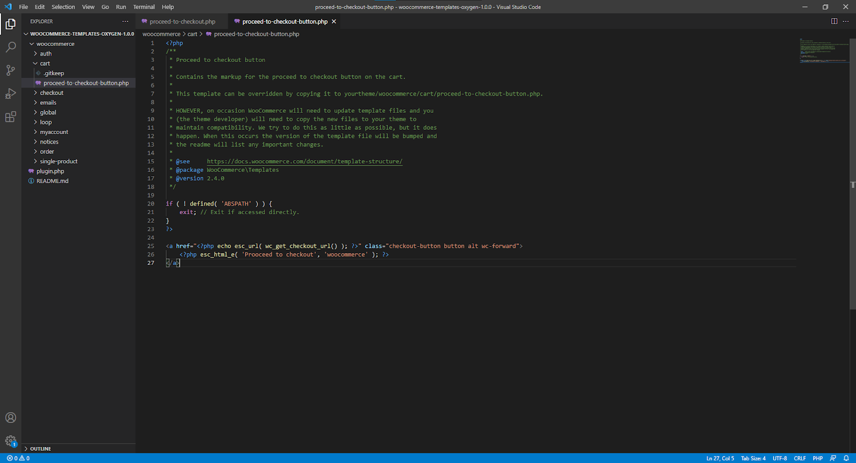The width and height of the screenshot is (856, 463).
Task: Open the Manage gear icon
Action: pyautogui.click(x=11, y=441)
